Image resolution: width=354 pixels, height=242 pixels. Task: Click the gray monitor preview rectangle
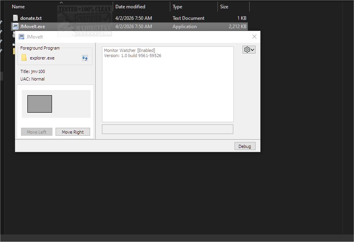tap(40, 104)
